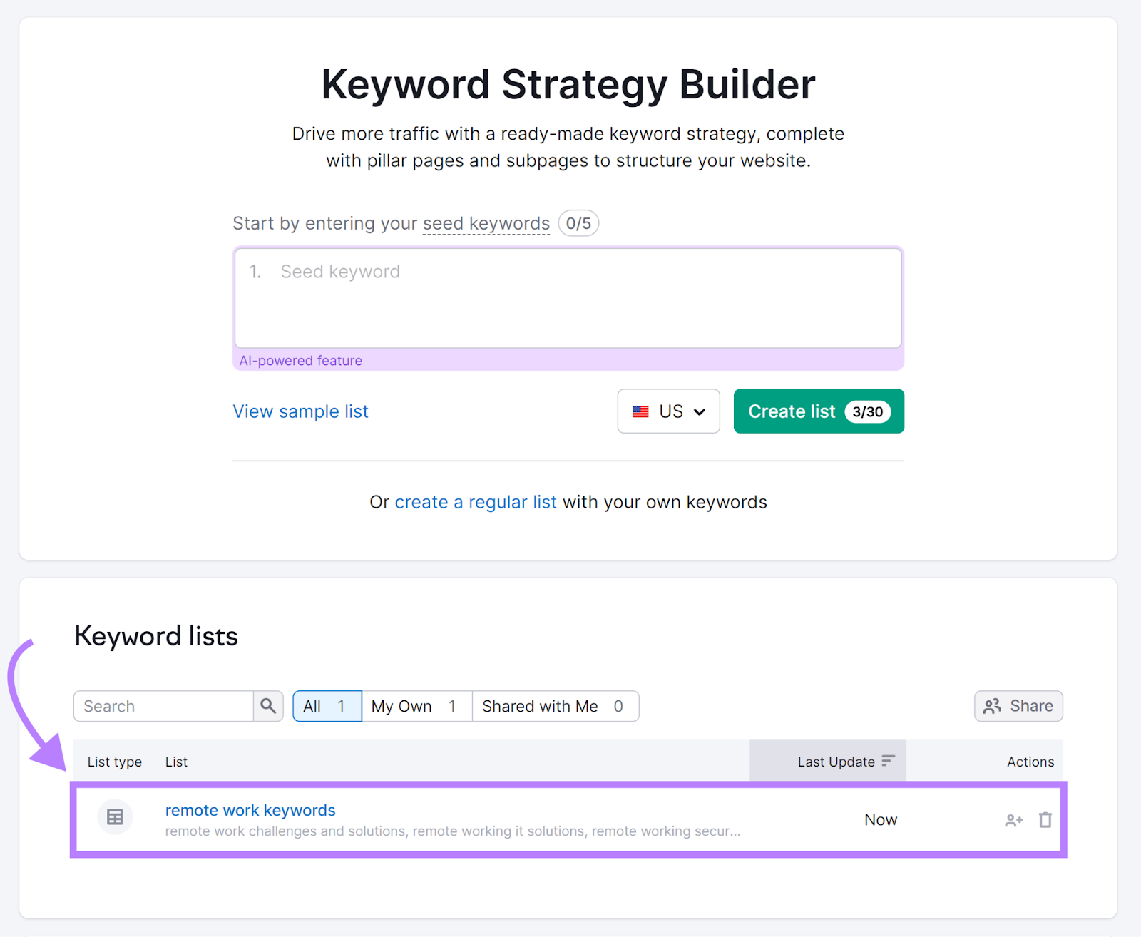Delete the list using the trash icon
1141x937 pixels.
1045,819
